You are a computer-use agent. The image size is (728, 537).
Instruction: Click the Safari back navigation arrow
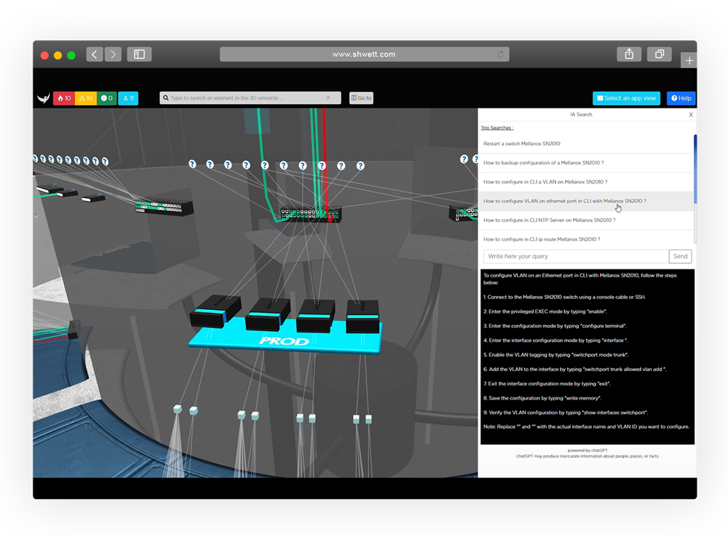pos(95,55)
